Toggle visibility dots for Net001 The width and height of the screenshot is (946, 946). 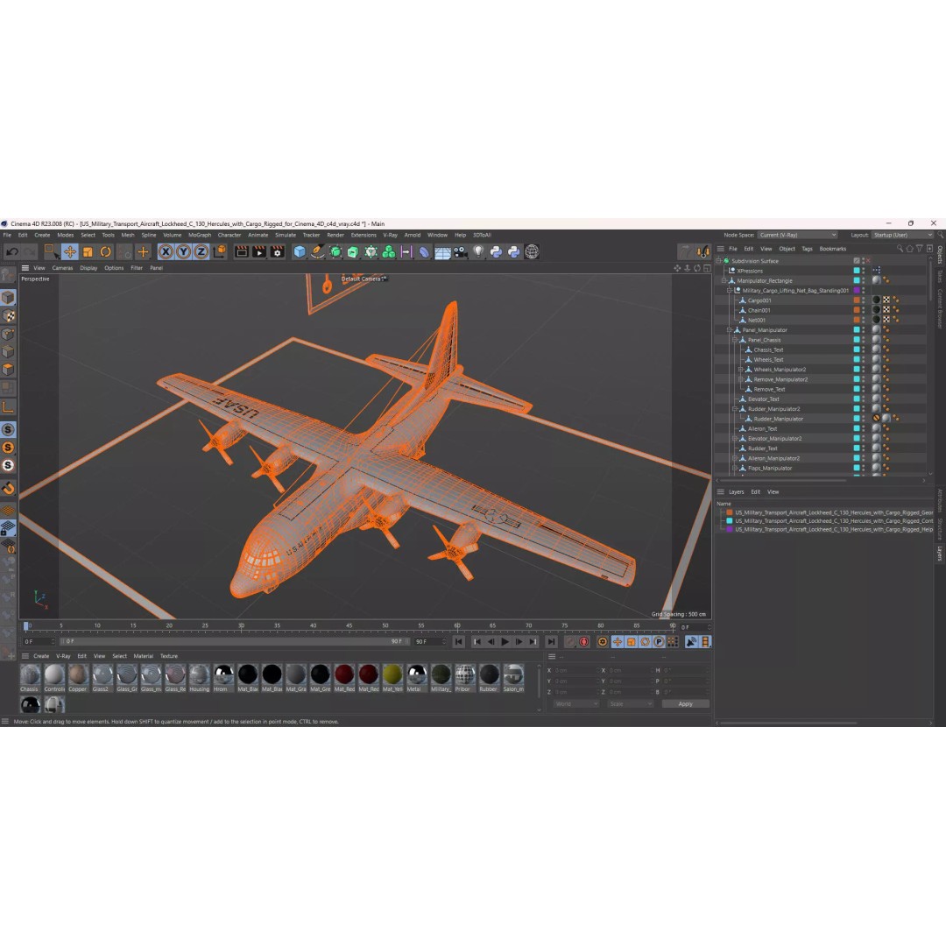tap(864, 320)
